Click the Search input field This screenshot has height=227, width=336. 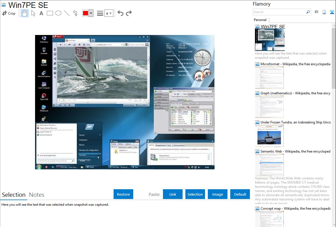pyautogui.click(x=279, y=12)
